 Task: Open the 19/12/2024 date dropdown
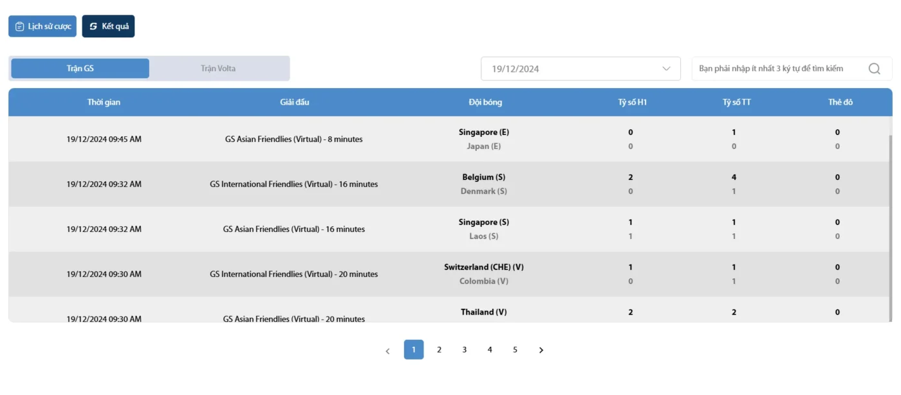click(581, 69)
